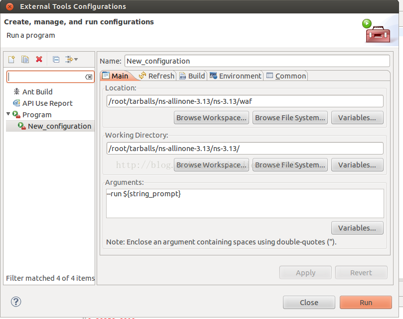Delete the selected launch configuration
Image resolution: width=403 pixels, height=319 pixels.
[39, 59]
